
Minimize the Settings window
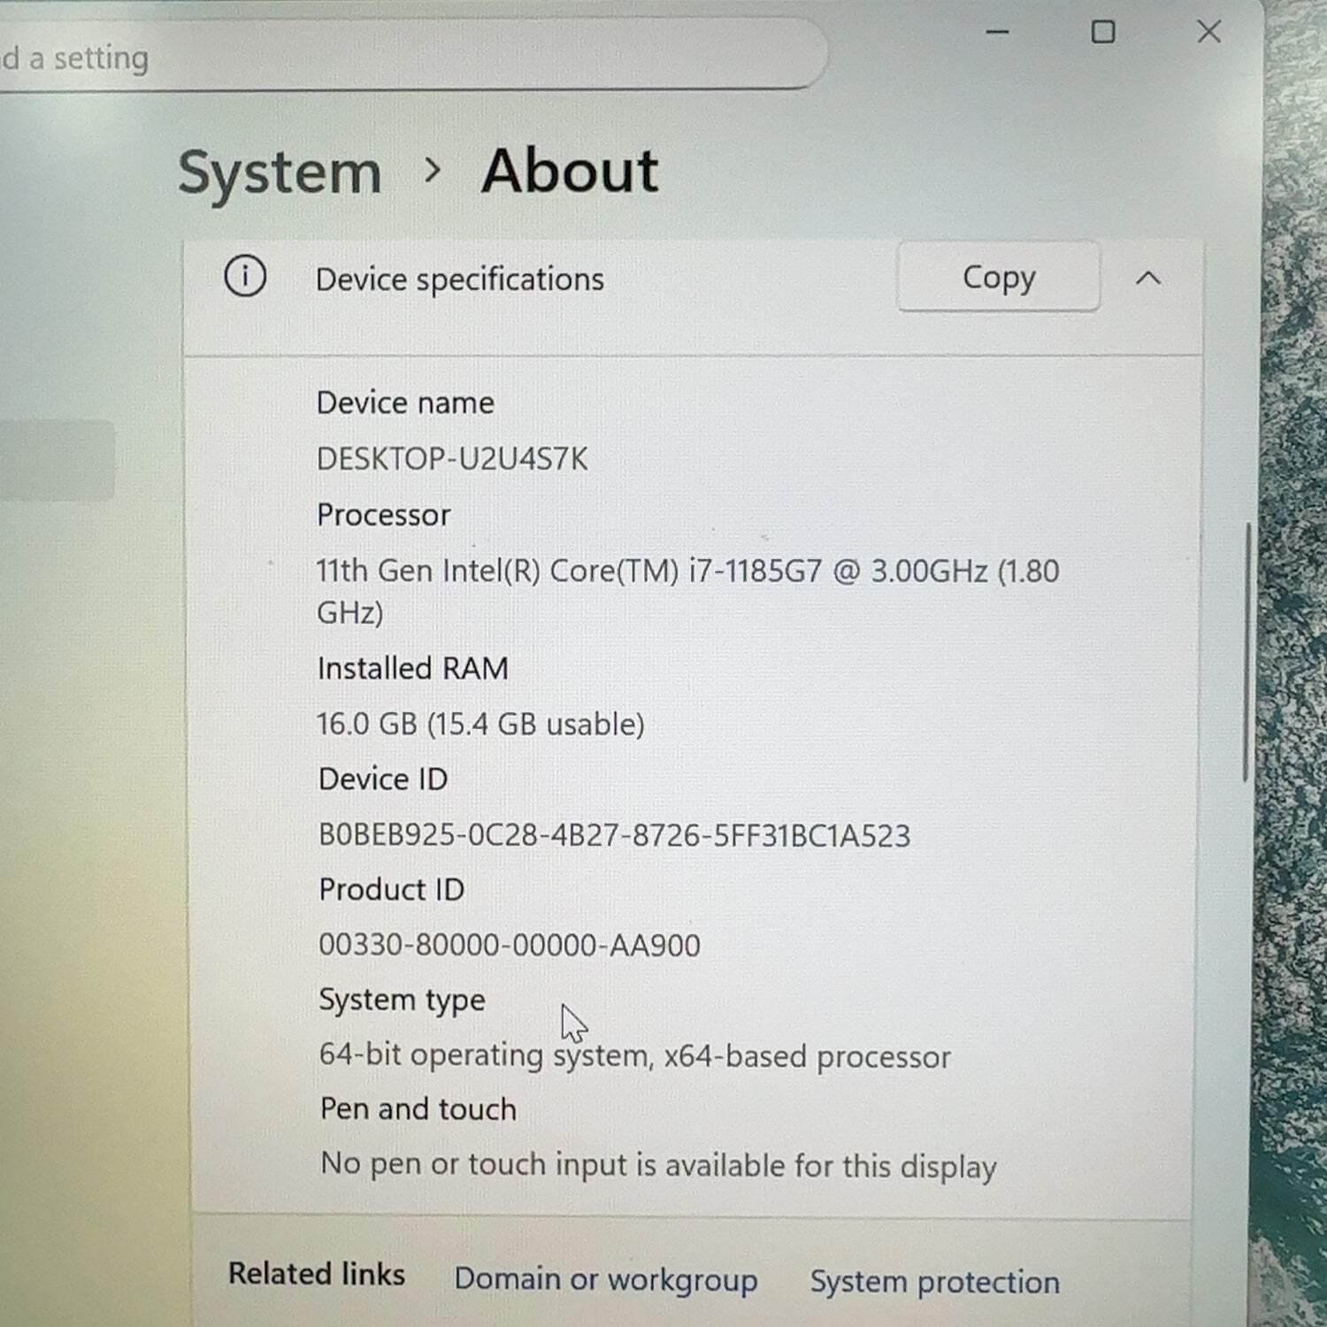coord(998,33)
